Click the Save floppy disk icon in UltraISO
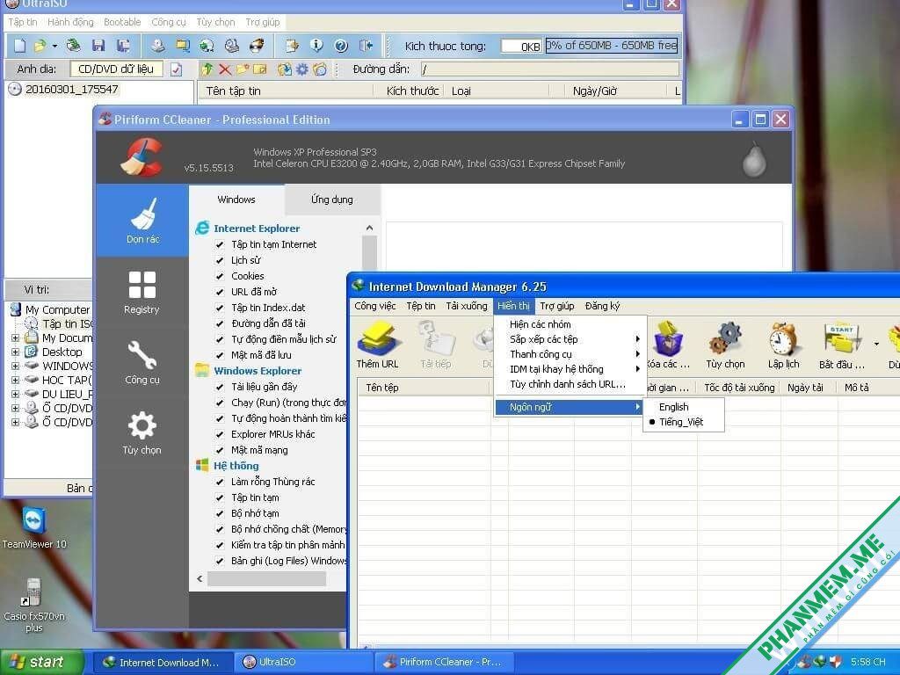 click(x=98, y=46)
